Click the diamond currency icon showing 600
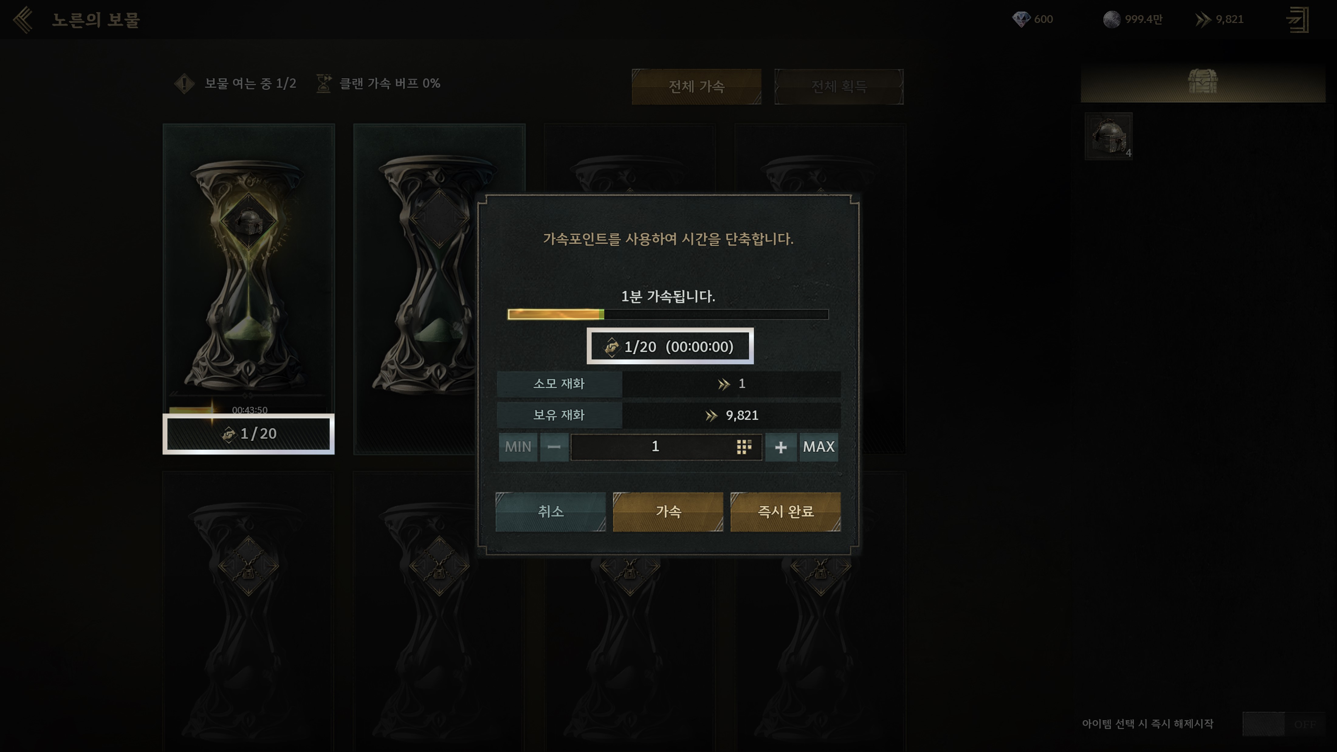1337x752 pixels. (x=1021, y=19)
